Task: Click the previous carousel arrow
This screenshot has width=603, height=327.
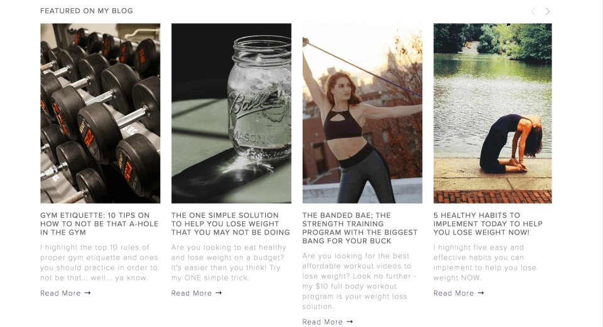Action: 533,11
